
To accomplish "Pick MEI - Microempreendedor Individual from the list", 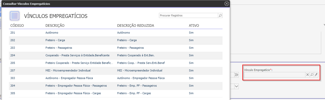I will (x=116, y=71).
